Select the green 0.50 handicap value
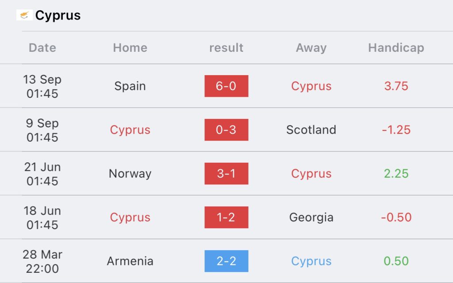The width and height of the screenshot is (453, 283). pyautogui.click(x=396, y=261)
